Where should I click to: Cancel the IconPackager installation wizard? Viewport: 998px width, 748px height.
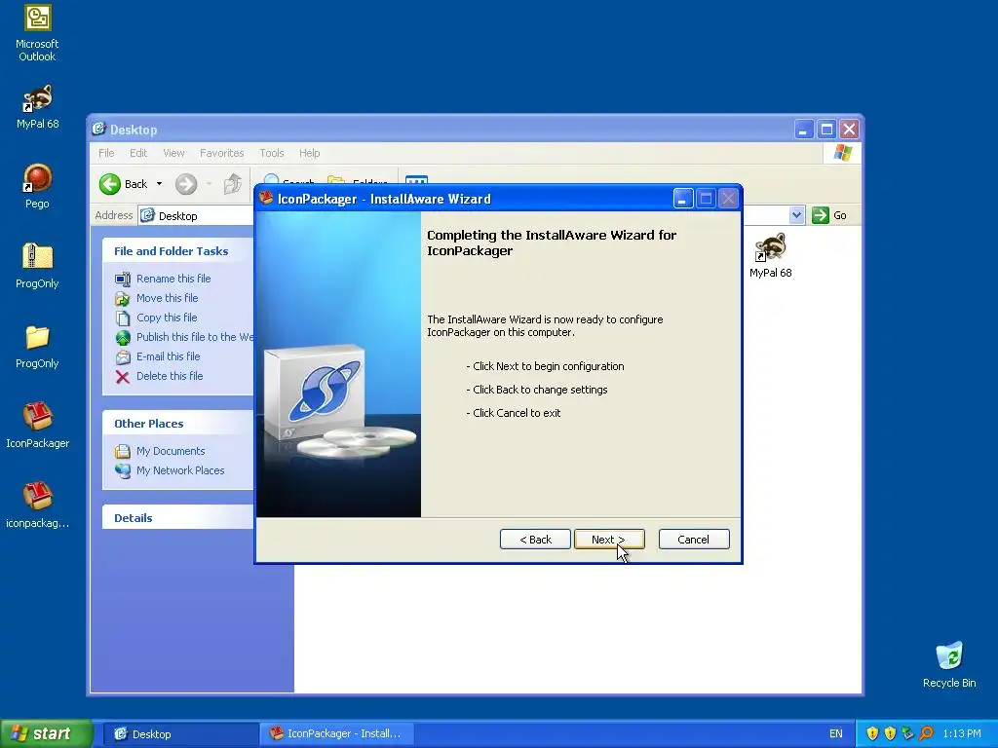click(x=694, y=540)
